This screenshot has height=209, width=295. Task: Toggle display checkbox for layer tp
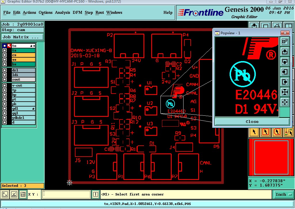5,90
